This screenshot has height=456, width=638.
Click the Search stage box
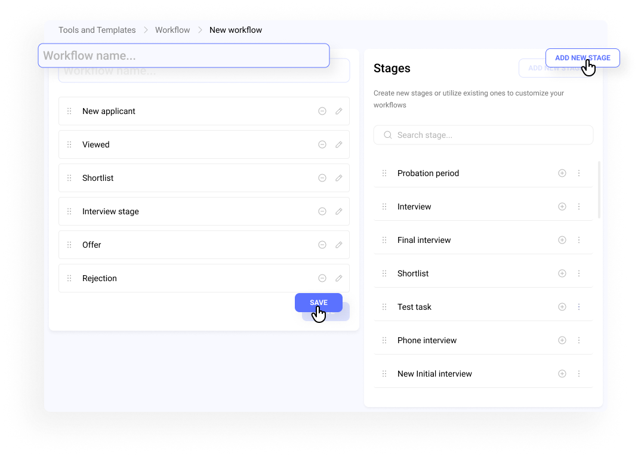click(483, 135)
